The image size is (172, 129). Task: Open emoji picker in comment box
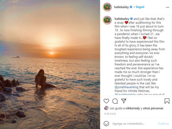coord(106,124)
